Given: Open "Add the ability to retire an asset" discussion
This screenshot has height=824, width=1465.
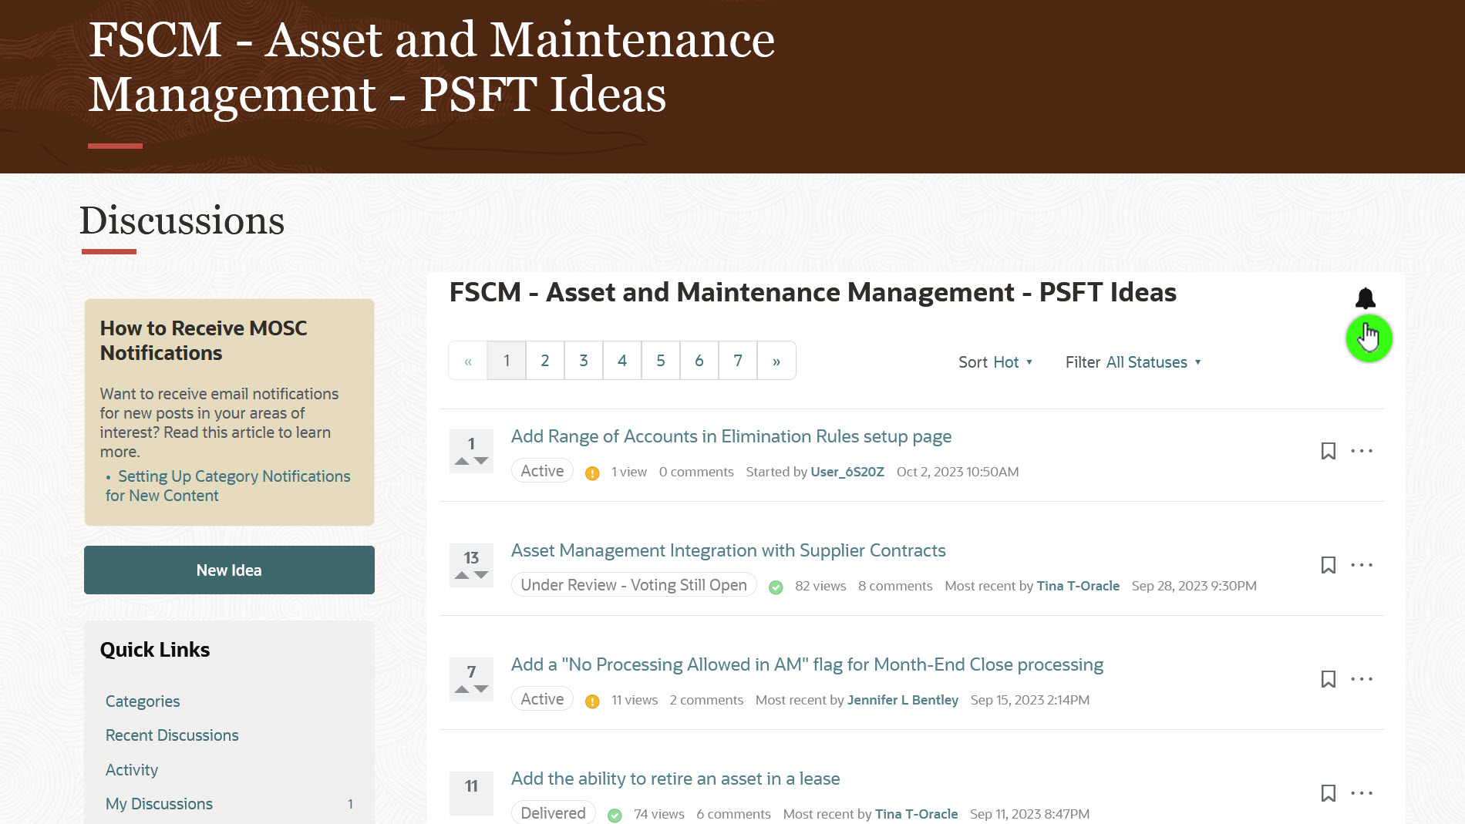Looking at the screenshot, I should 675,779.
